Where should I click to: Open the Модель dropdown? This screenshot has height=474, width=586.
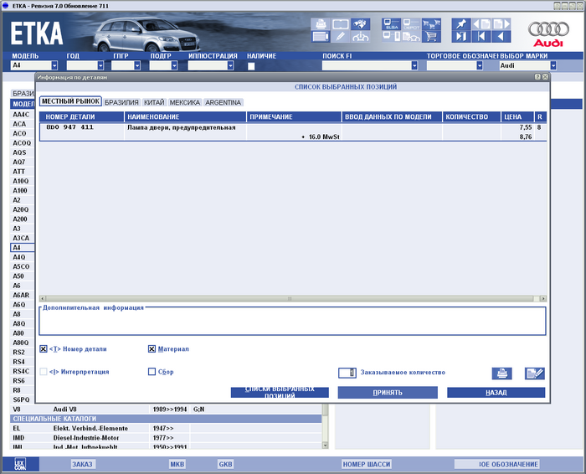54,65
